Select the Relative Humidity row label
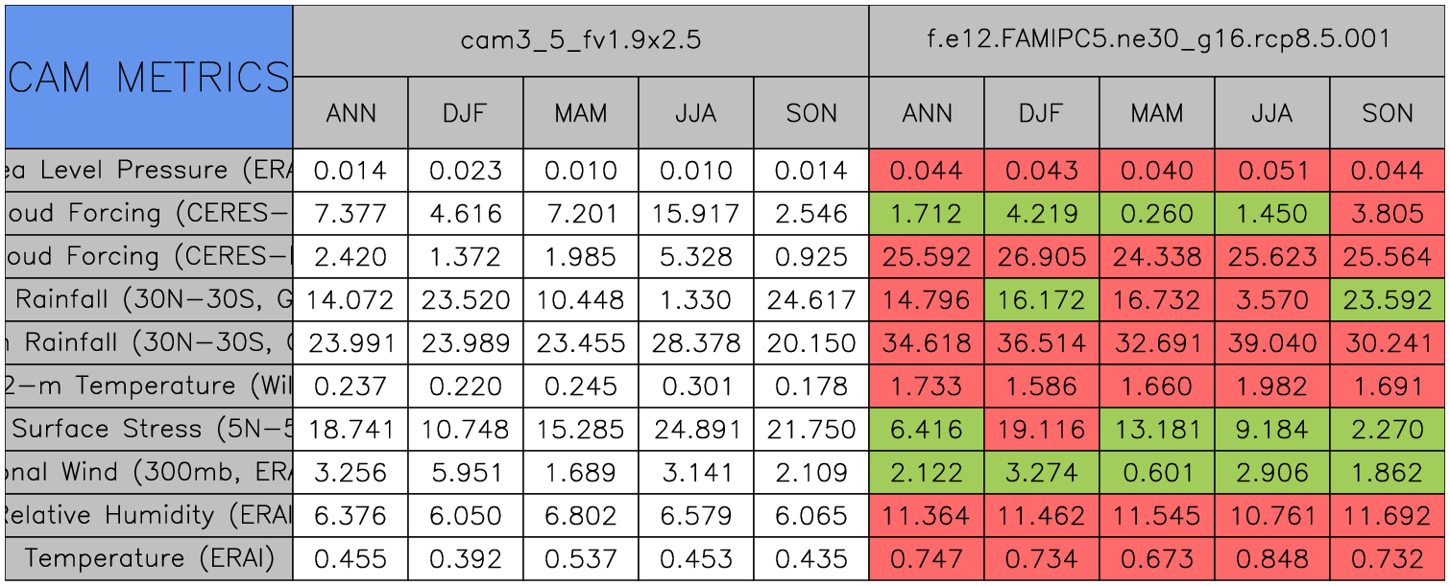The height and width of the screenshot is (586, 1450). coord(148,515)
